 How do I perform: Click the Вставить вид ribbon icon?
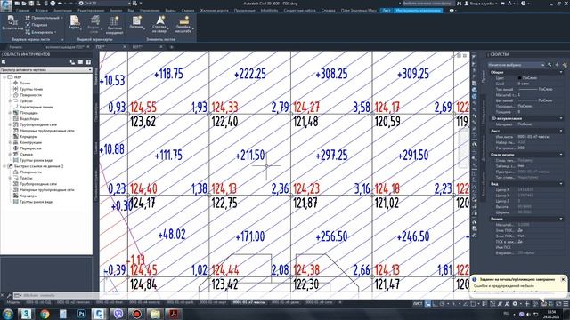pos(12,22)
